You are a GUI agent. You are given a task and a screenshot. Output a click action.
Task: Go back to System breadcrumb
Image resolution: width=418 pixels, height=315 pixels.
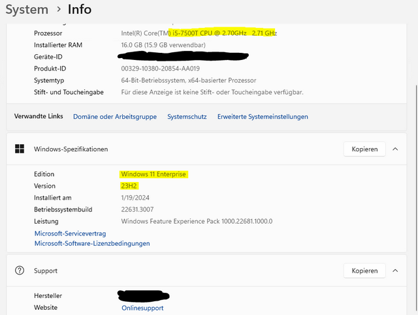tap(27, 10)
